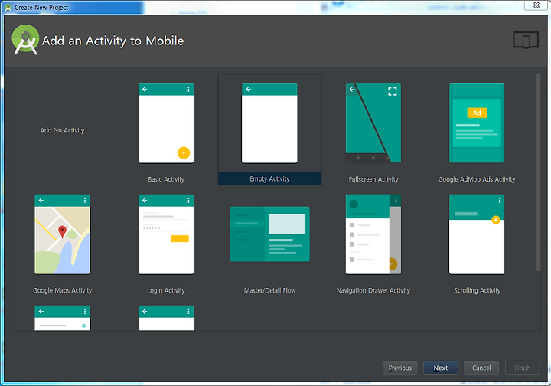Viewport: 551px width, 386px height.
Task: Click the Fullscreen Activity label
Action: pyautogui.click(x=373, y=179)
